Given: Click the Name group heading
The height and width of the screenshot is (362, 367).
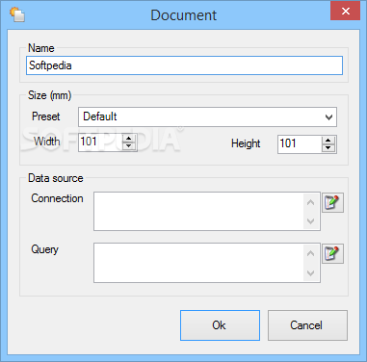Looking at the screenshot, I should [x=41, y=48].
